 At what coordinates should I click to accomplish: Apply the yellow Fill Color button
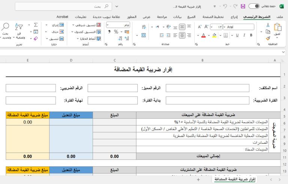(x=214, y=35)
